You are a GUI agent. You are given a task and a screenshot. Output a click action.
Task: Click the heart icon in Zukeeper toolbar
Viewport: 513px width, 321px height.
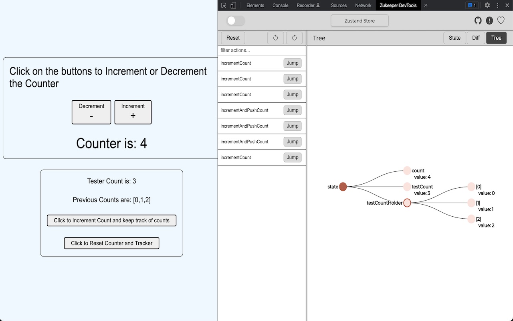pyautogui.click(x=501, y=20)
